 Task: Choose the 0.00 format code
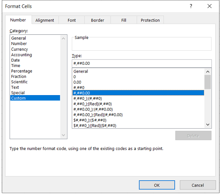coord(77,82)
